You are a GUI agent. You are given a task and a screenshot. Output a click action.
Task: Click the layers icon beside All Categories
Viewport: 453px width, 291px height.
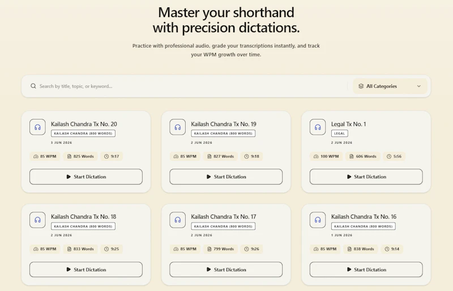point(361,86)
